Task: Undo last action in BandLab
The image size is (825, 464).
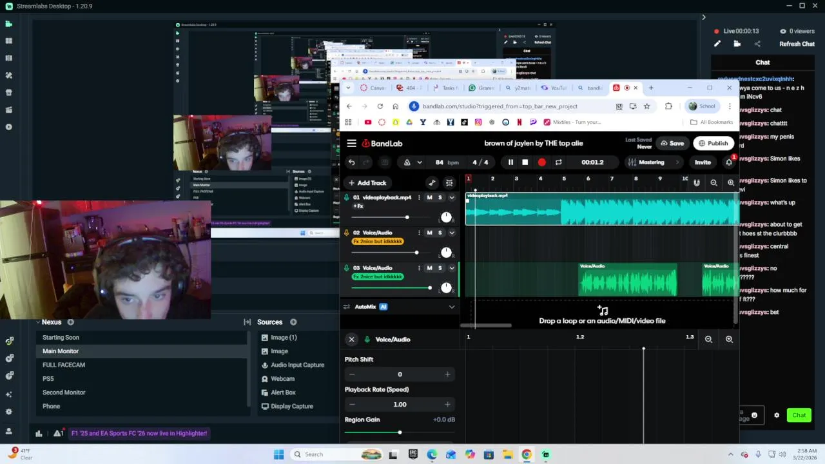Action: coord(351,162)
